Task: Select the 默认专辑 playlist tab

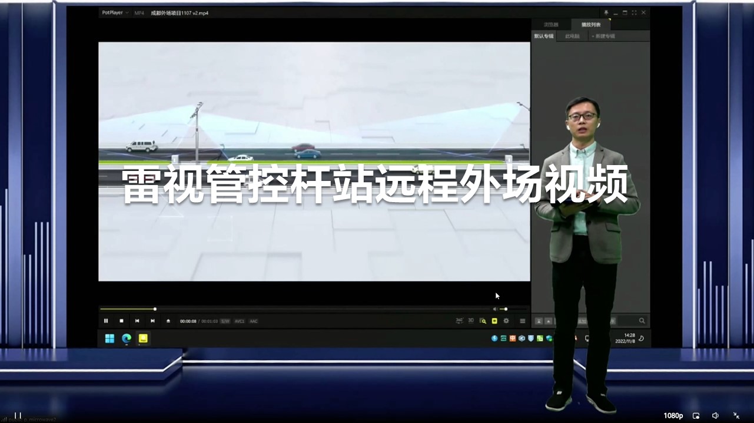Action: 543,36
